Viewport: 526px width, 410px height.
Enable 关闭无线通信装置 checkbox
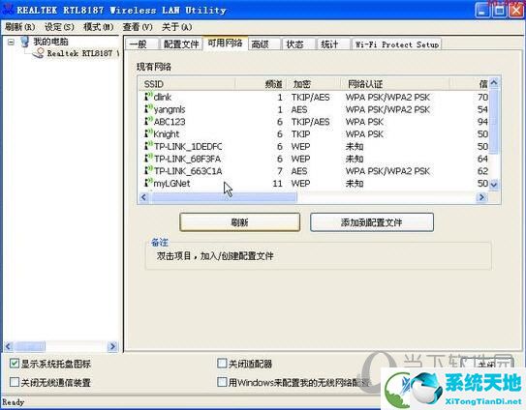(x=15, y=382)
